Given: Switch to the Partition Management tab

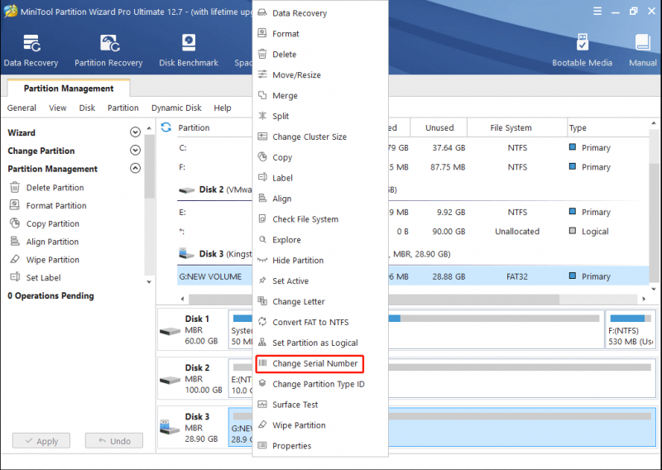Looking at the screenshot, I should pyautogui.click(x=69, y=89).
